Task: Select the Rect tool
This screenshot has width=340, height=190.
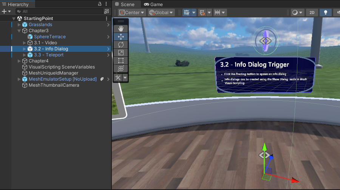Action: [121, 61]
